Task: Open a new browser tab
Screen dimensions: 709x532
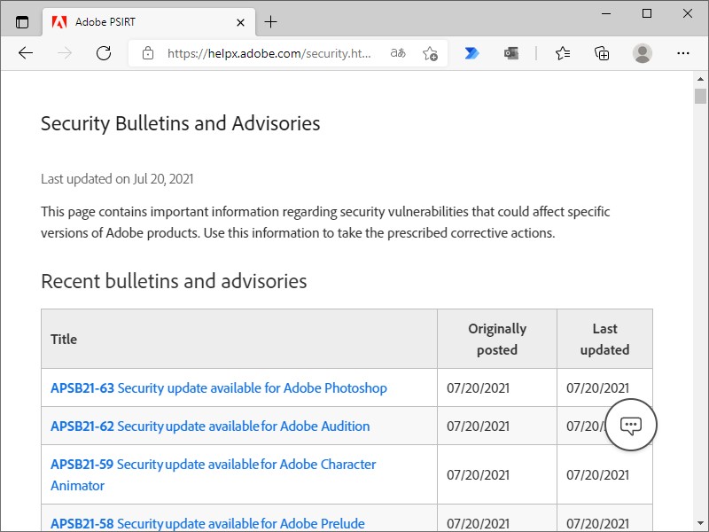Action: tap(271, 21)
